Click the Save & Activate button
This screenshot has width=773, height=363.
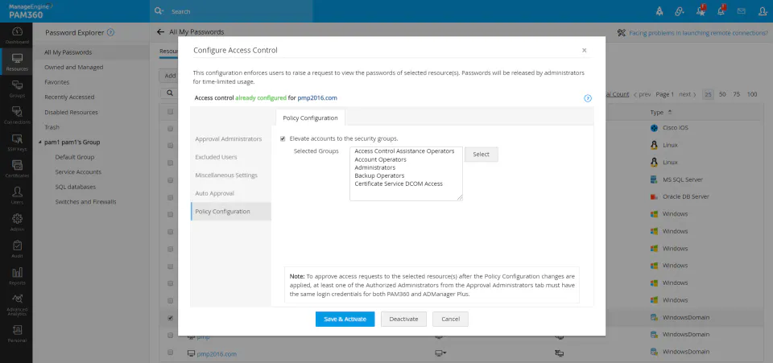point(345,319)
